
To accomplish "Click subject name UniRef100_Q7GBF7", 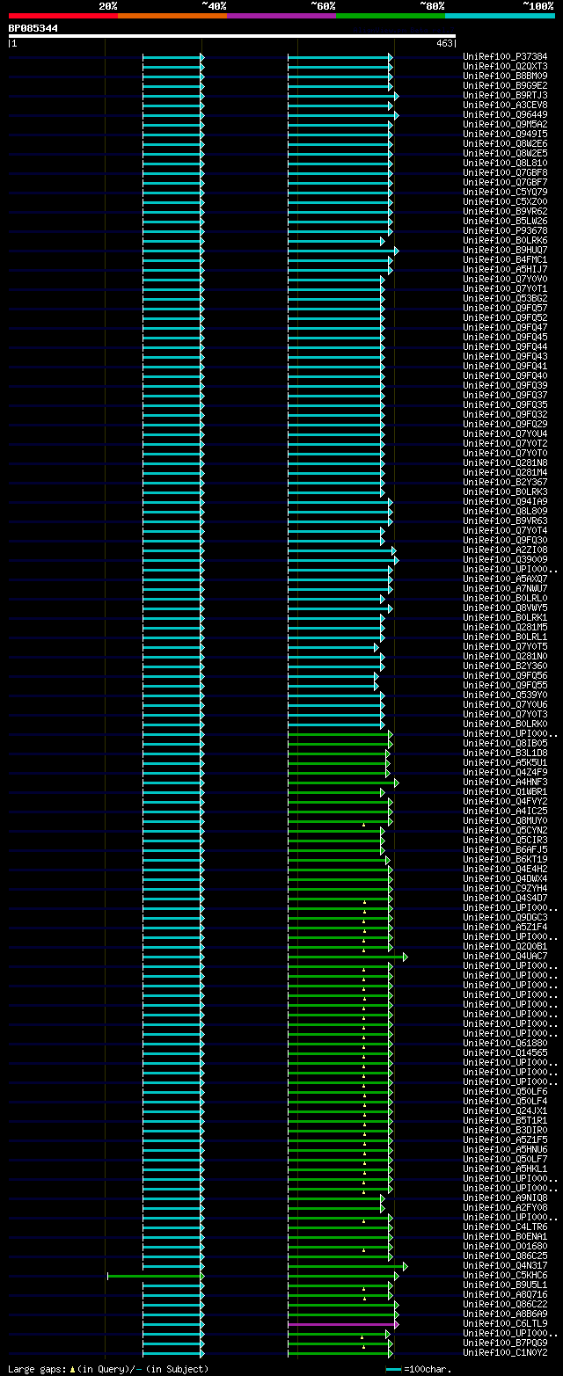I will pos(505,183).
